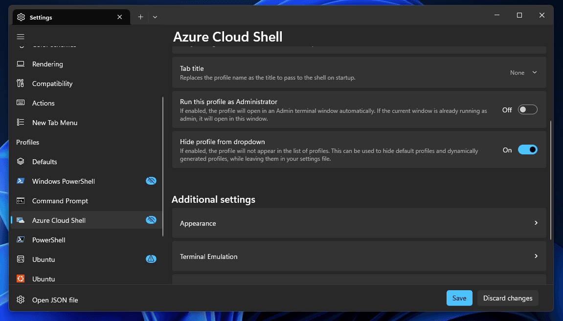Image resolution: width=563 pixels, height=321 pixels.
Task: Select New Tab Menu settings
Action: (86, 123)
